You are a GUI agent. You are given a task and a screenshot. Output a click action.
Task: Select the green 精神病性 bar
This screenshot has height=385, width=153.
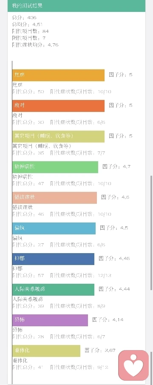[55, 167]
